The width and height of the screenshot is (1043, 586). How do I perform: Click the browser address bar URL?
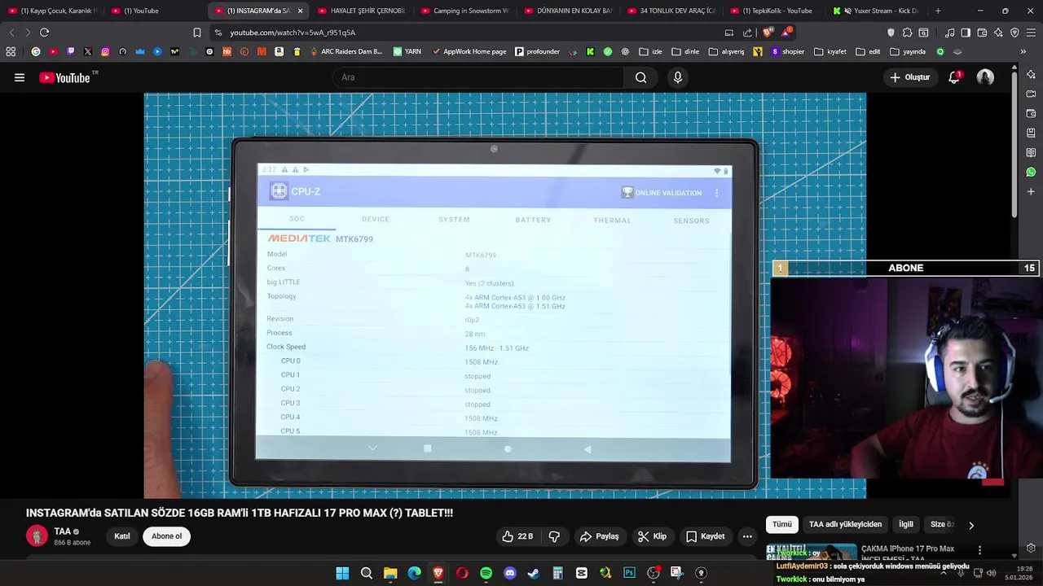[x=293, y=33]
